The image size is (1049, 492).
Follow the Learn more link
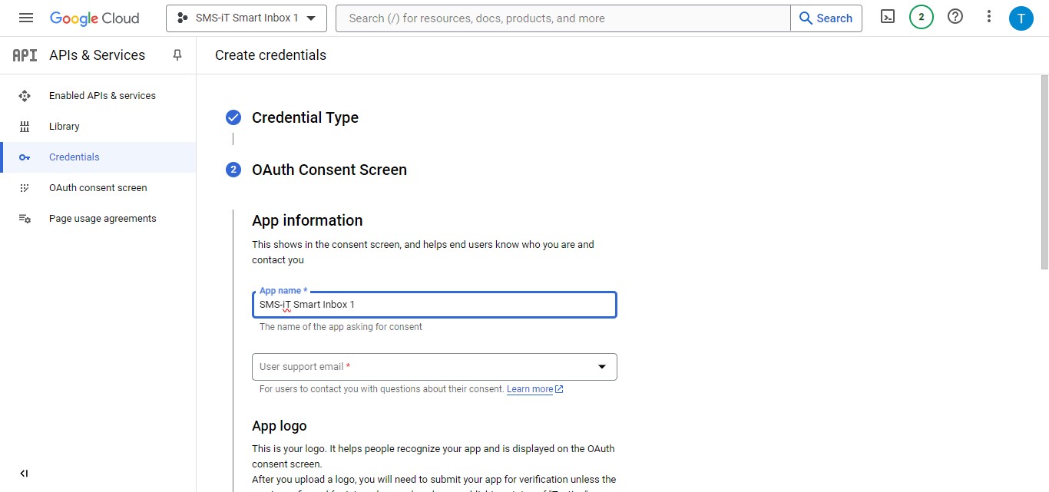pyautogui.click(x=530, y=389)
